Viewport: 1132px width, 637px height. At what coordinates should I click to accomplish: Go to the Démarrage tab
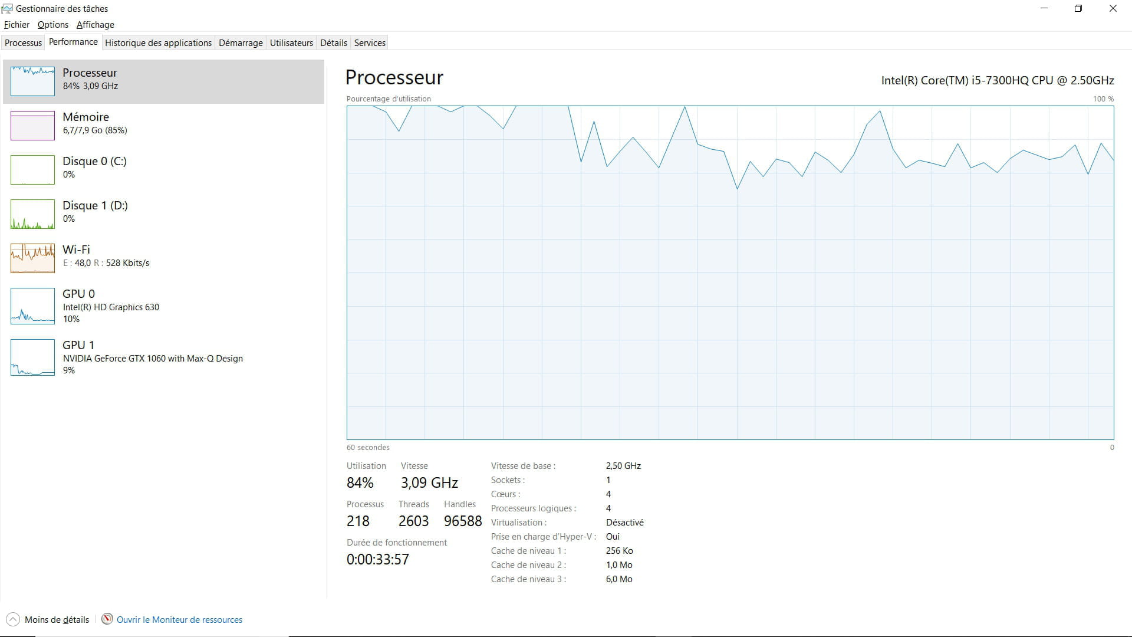point(241,43)
